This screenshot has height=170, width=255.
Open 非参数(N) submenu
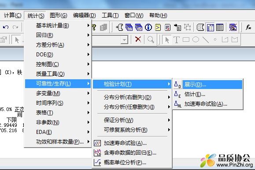(x=58, y=122)
